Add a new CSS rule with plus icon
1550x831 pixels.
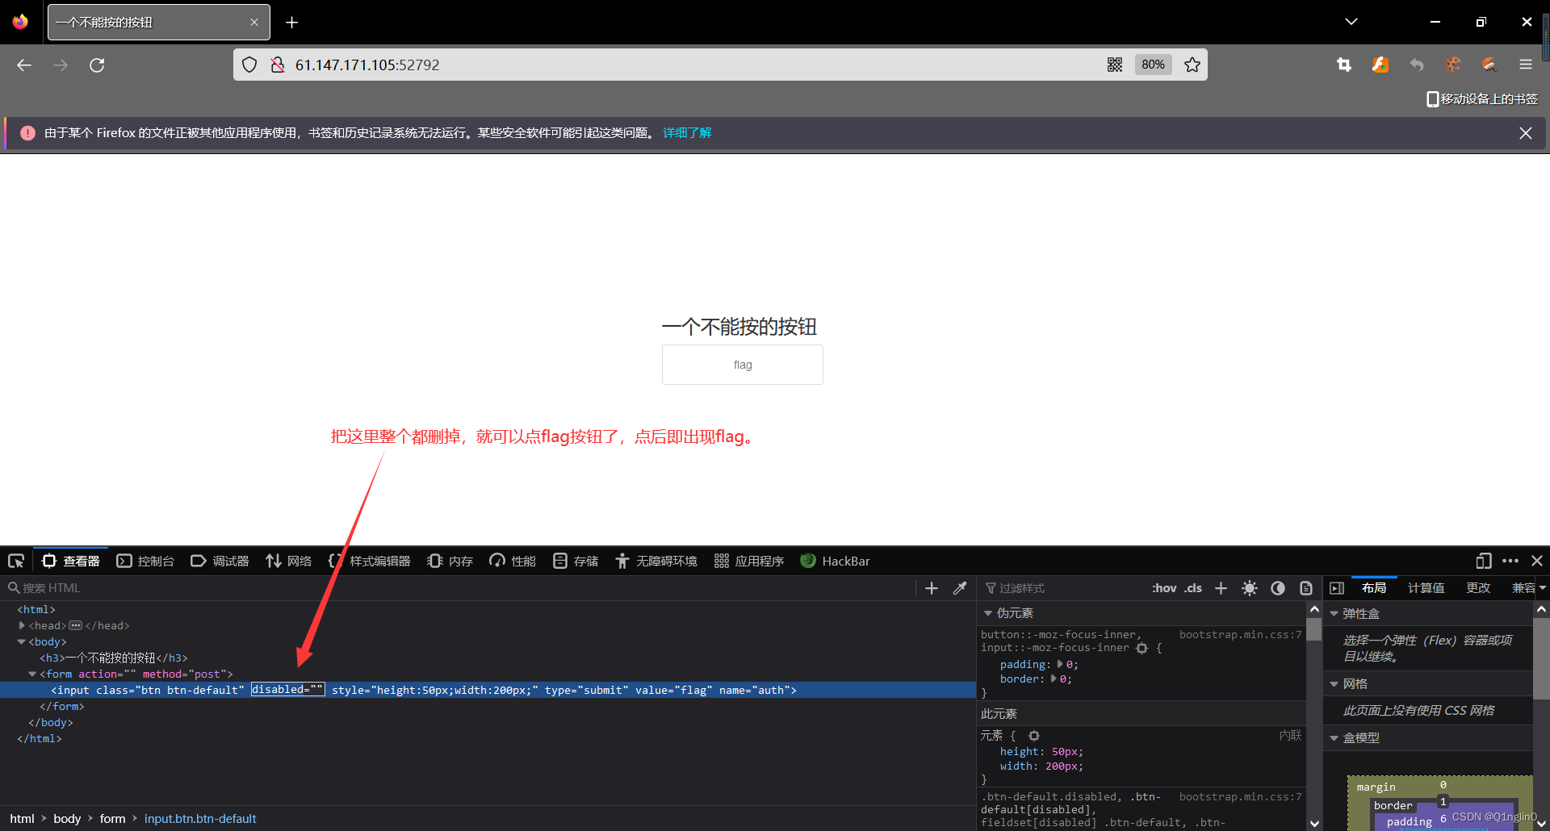pos(1221,588)
